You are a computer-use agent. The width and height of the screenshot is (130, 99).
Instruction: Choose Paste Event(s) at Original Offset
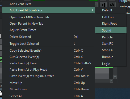coord(48,76)
